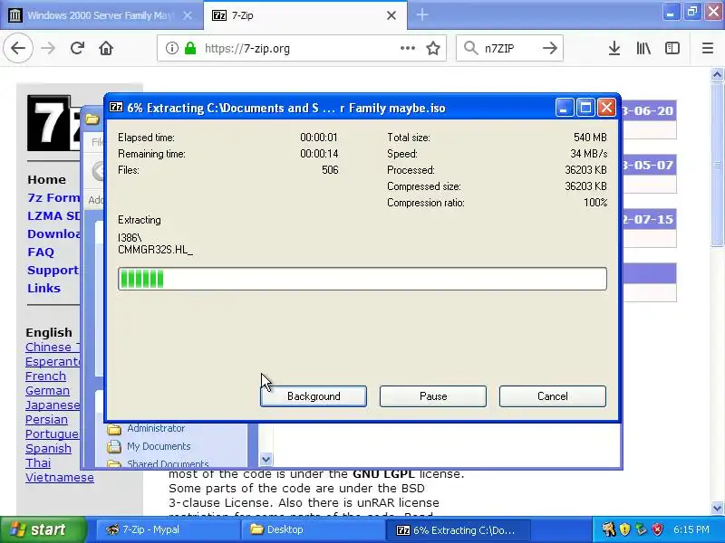Image resolution: width=725 pixels, height=543 pixels.
Task: Click the green secure padlock icon
Action: pos(190,48)
